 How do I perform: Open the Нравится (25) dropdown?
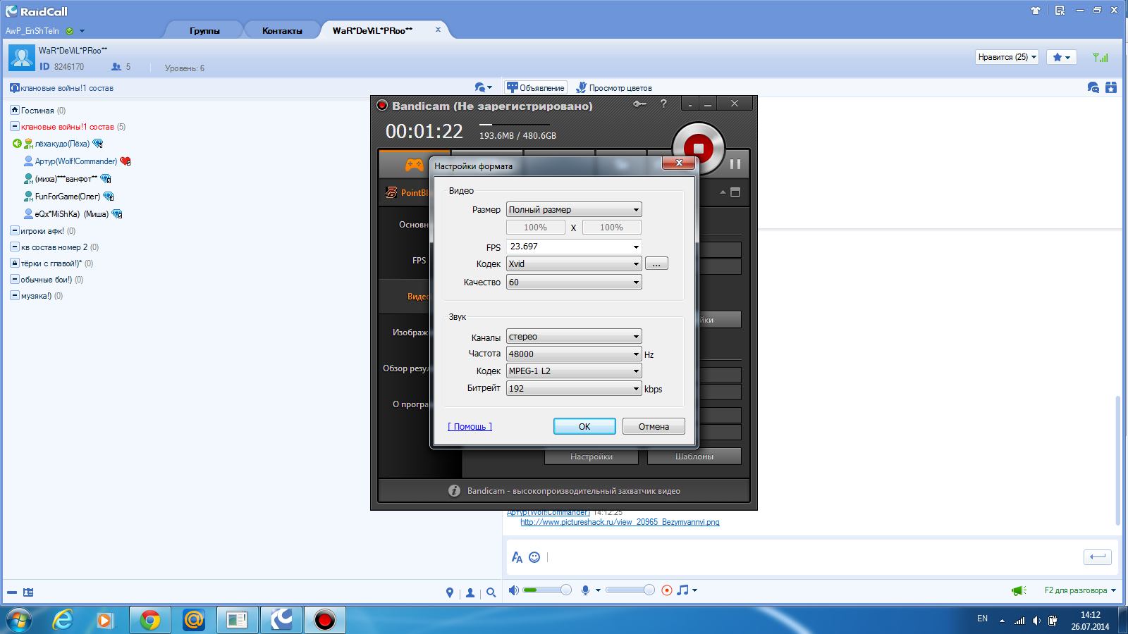coord(1007,57)
